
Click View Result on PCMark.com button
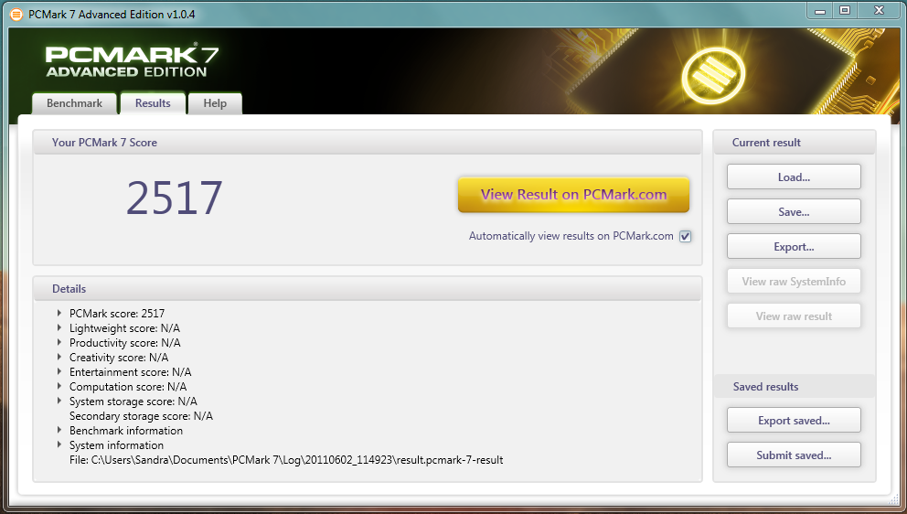tap(573, 195)
